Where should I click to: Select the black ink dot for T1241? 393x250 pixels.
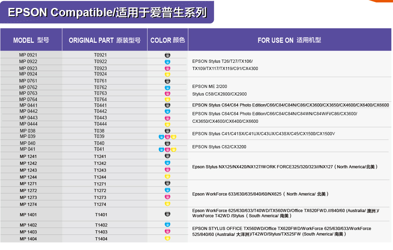coord(167,156)
